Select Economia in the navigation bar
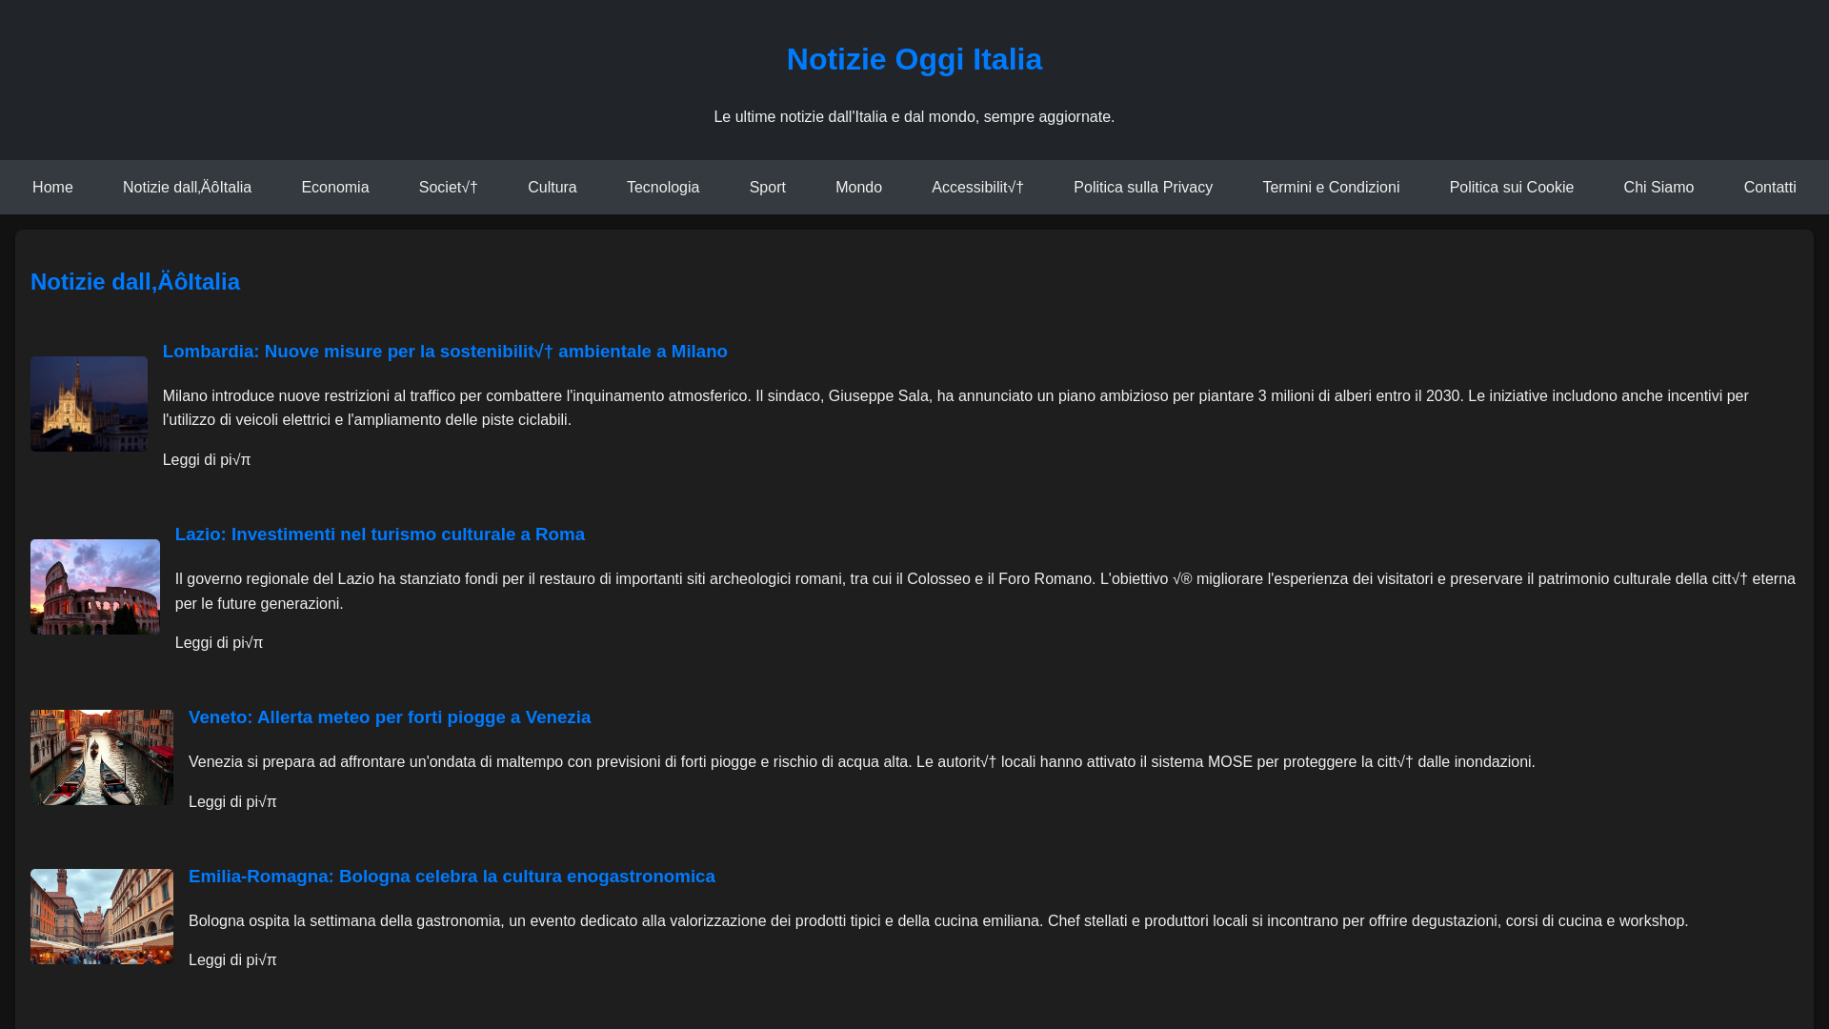Viewport: 1829px width, 1029px height. pyautogui.click(x=335, y=188)
